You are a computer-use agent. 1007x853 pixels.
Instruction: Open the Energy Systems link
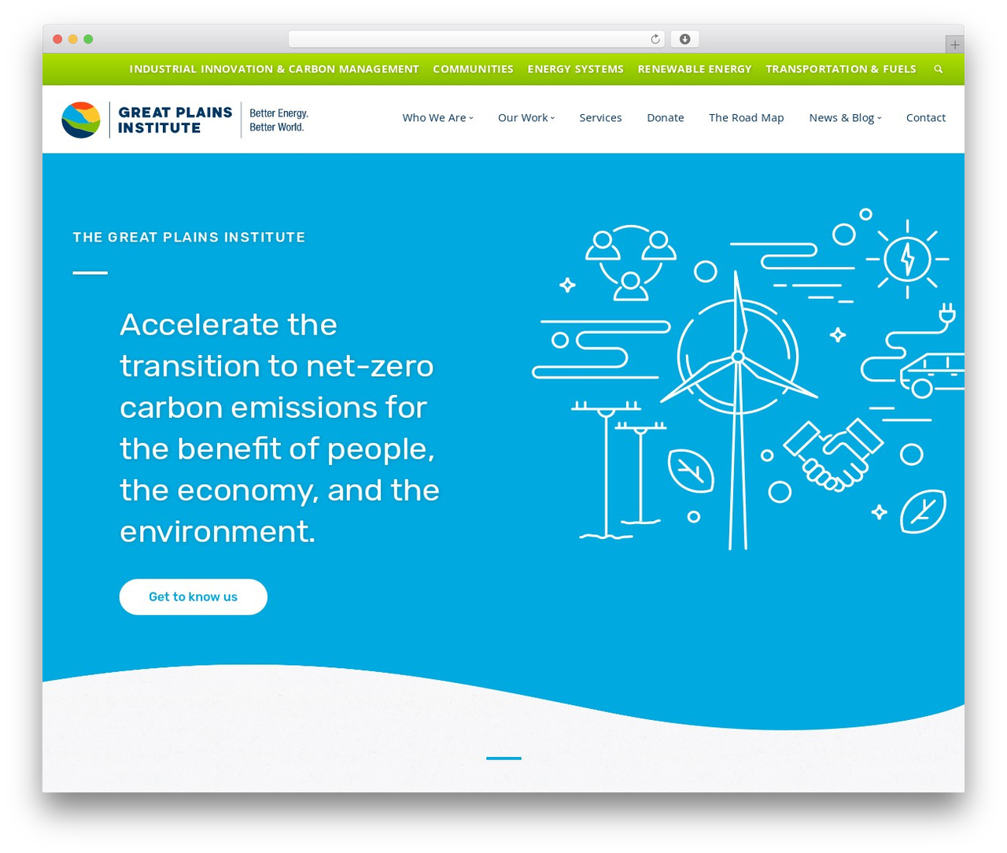575,69
